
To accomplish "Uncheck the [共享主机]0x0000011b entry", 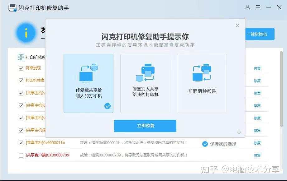I will coord(21,142).
